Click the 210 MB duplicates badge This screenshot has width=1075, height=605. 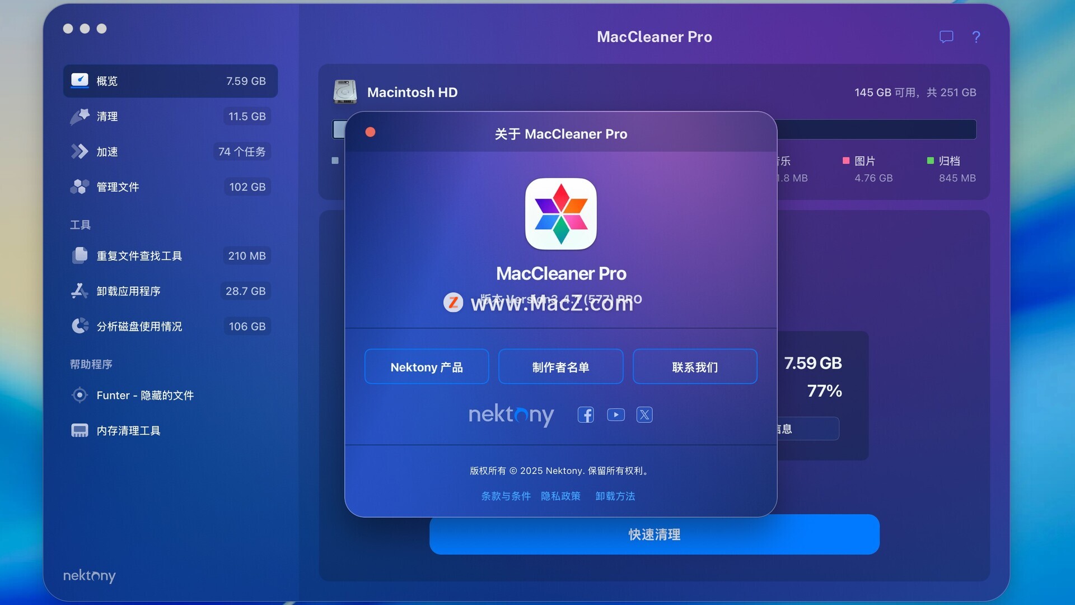[x=247, y=255]
